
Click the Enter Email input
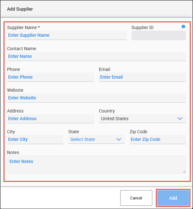pyautogui.click(x=142, y=77)
